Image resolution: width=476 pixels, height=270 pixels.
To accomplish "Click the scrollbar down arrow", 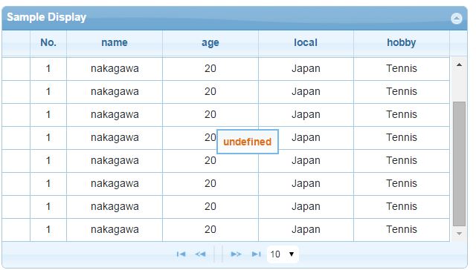I will click(x=459, y=234).
